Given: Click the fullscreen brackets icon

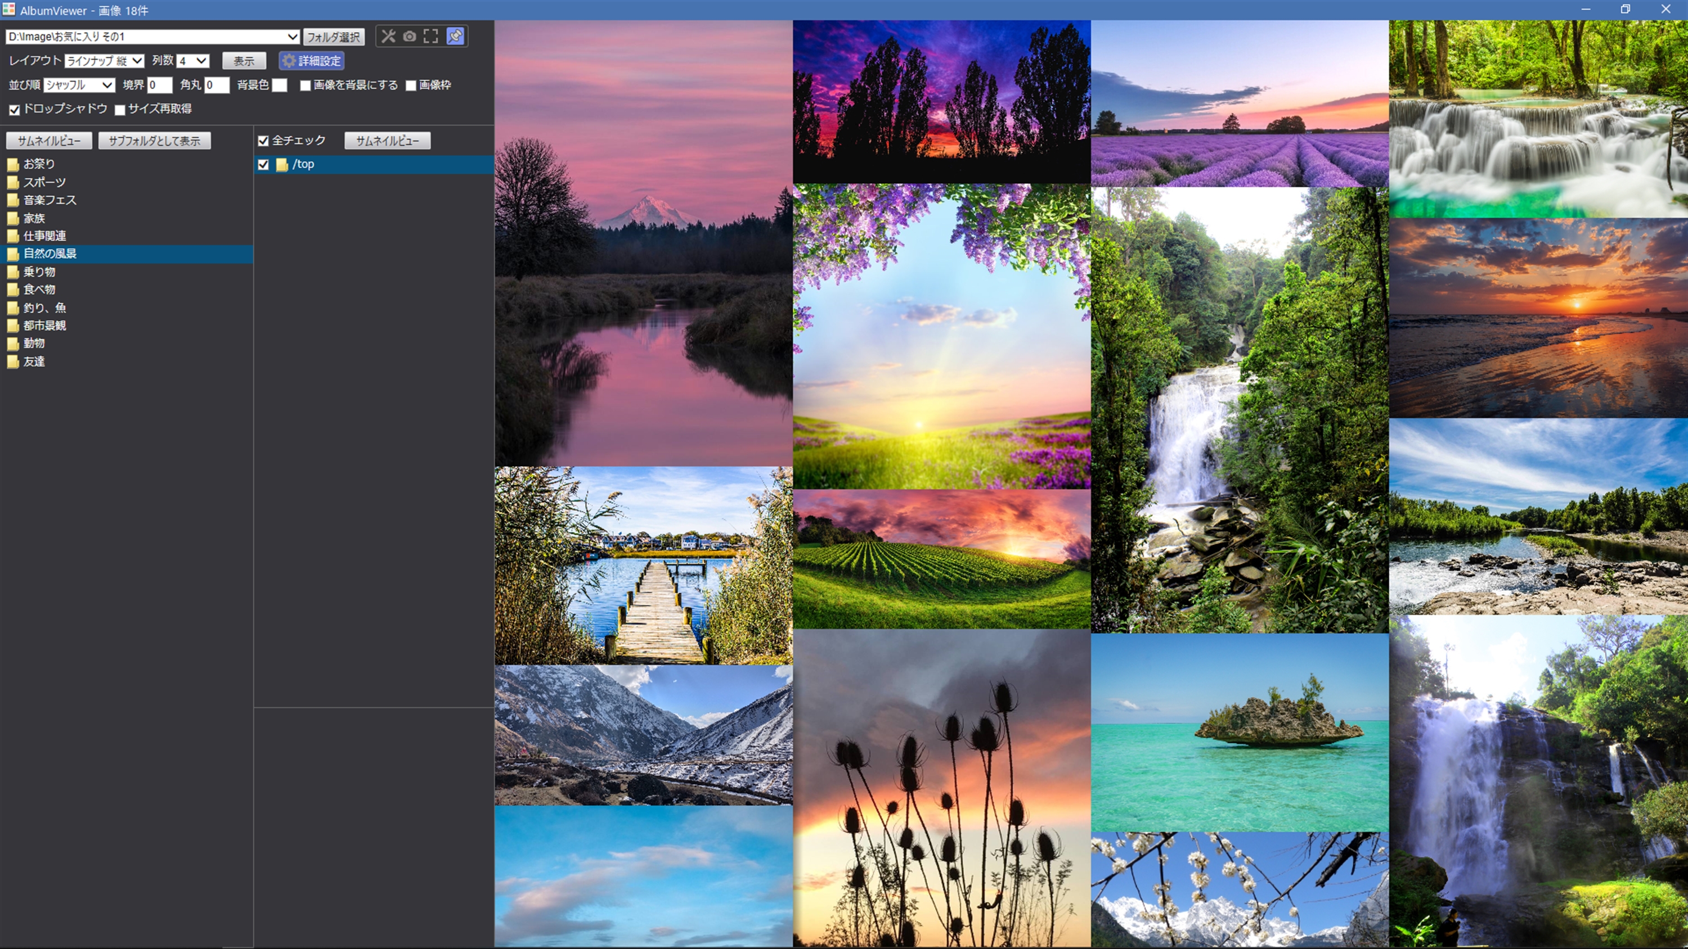Looking at the screenshot, I should click(430, 36).
